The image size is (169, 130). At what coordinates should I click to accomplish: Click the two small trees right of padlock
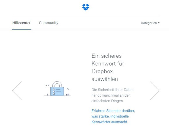[67, 94]
